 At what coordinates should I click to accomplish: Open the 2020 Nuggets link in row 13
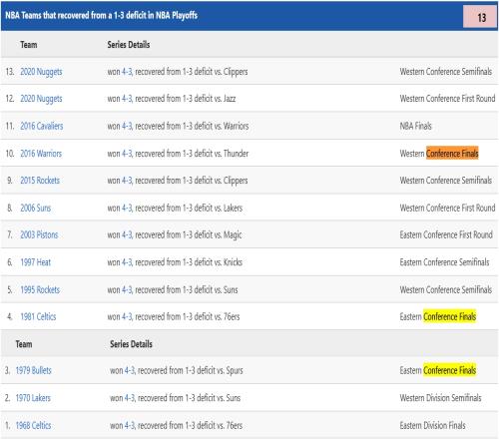click(41, 72)
